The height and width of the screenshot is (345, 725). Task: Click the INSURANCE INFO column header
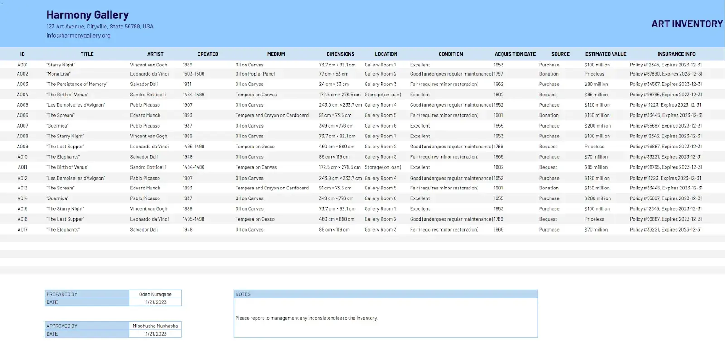point(676,54)
